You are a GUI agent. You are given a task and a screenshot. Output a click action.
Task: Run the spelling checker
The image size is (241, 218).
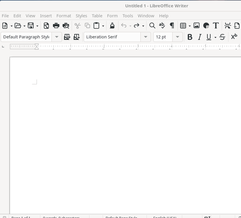162,25
